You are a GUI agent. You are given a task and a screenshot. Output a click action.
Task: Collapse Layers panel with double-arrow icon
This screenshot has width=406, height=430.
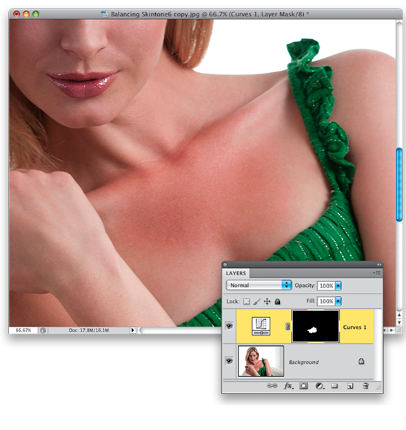(x=379, y=265)
